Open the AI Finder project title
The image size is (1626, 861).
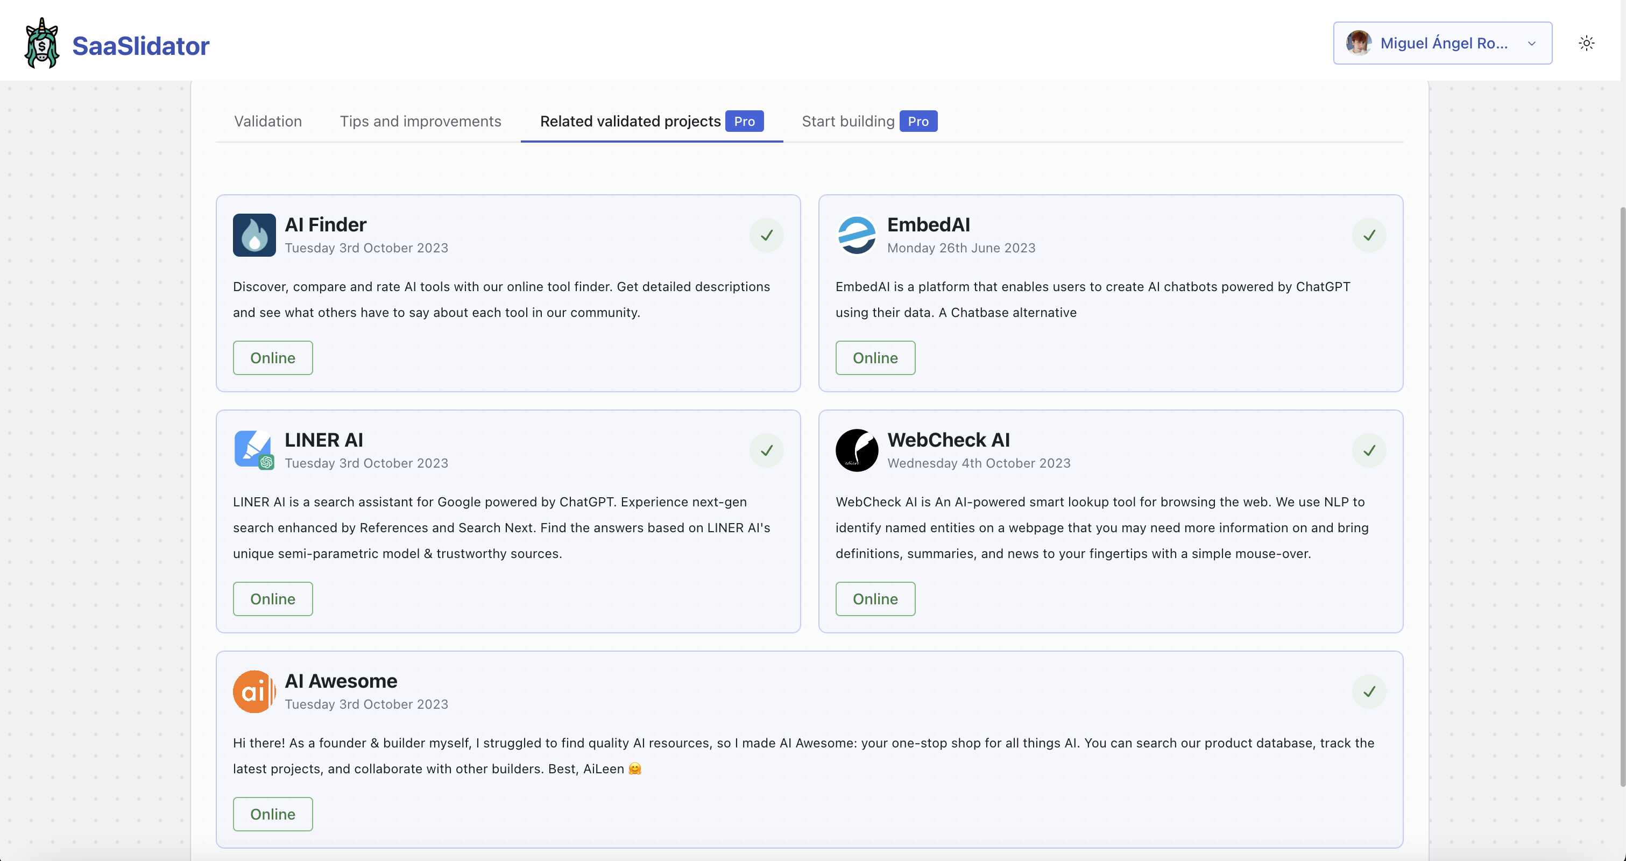point(325,224)
